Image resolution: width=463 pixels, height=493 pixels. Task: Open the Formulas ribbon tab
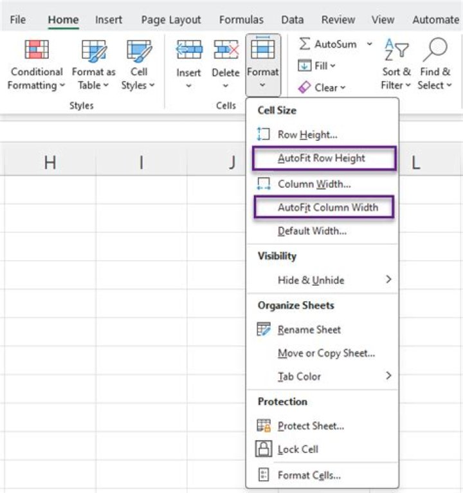(x=241, y=19)
